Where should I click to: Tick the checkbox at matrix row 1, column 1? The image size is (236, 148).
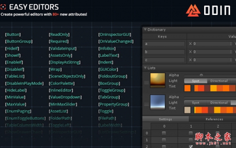[191, 140]
